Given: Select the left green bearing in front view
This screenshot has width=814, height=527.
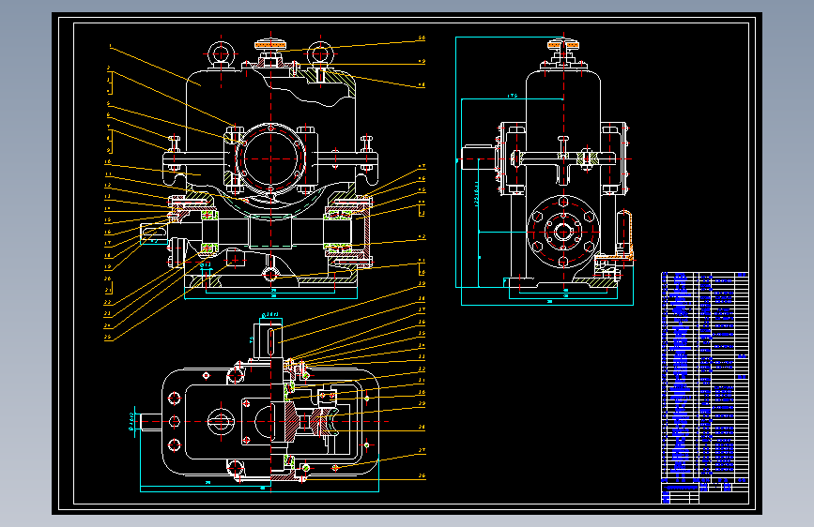Looking at the screenshot, I should pos(208,231).
